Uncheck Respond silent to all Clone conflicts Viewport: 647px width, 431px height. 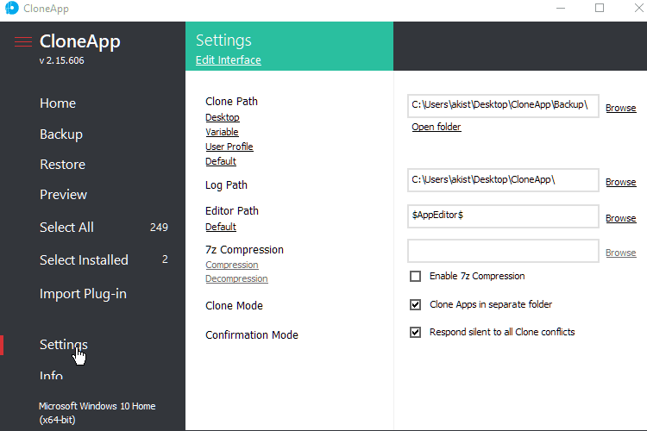tap(416, 333)
